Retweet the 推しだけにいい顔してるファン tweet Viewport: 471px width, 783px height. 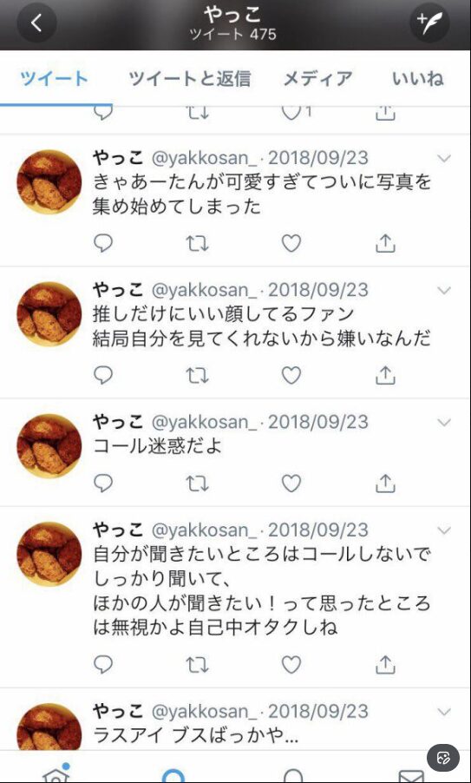tap(197, 376)
